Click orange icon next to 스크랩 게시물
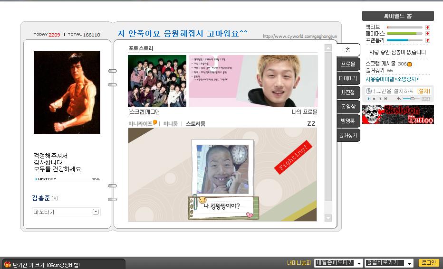The width and height of the screenshot is (443, 269). [410, 64]
